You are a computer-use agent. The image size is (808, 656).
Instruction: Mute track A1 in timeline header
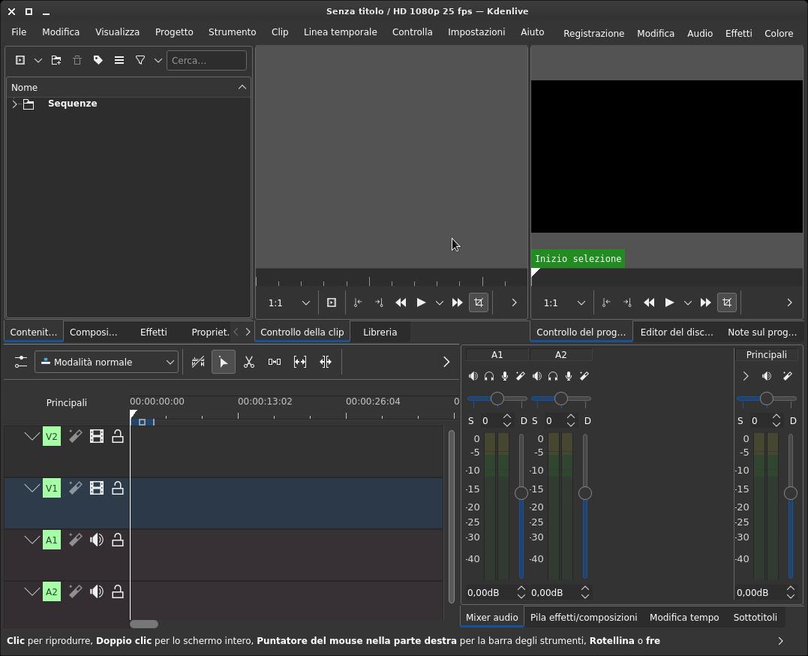coord(96,540)
